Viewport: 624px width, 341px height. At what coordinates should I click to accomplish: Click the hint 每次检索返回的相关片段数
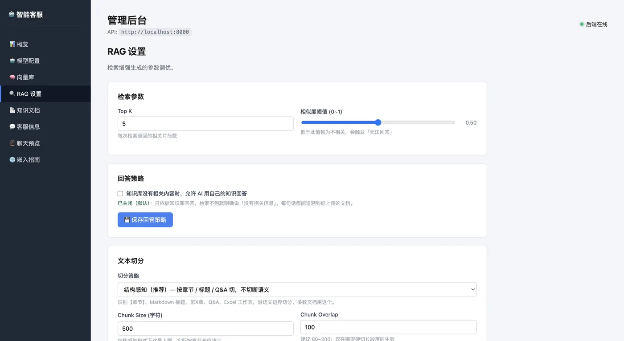click(x=148, y=136)
